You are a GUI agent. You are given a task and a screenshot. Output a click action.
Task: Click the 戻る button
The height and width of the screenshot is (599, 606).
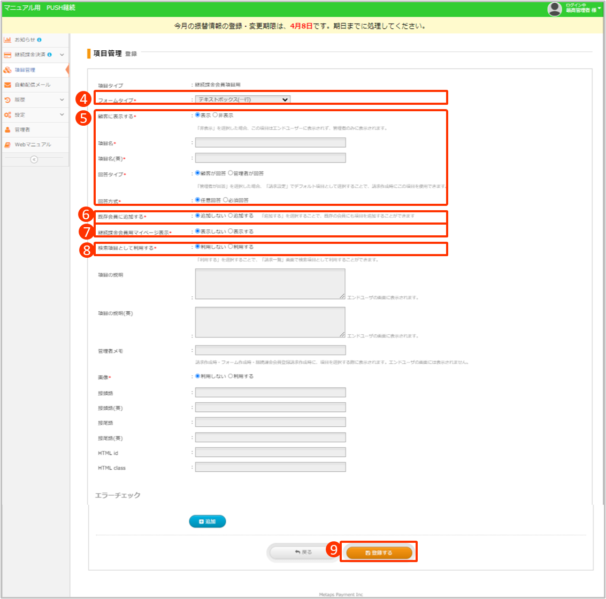(x=303, y=552)
